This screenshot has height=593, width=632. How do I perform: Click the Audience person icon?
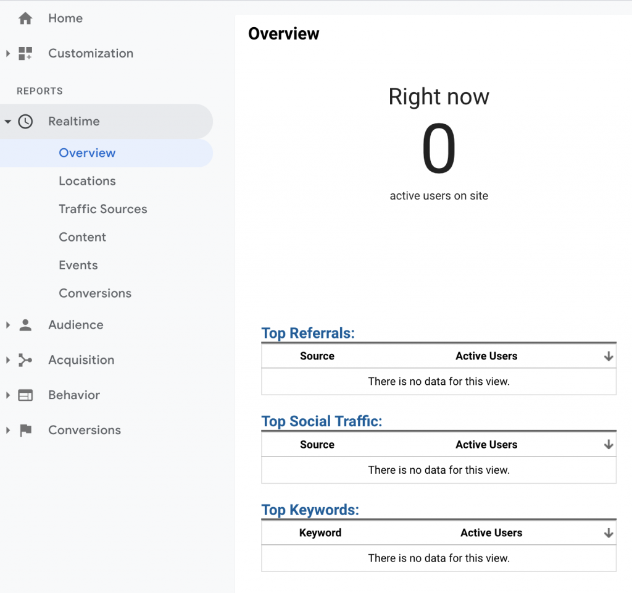coord(25,325)
